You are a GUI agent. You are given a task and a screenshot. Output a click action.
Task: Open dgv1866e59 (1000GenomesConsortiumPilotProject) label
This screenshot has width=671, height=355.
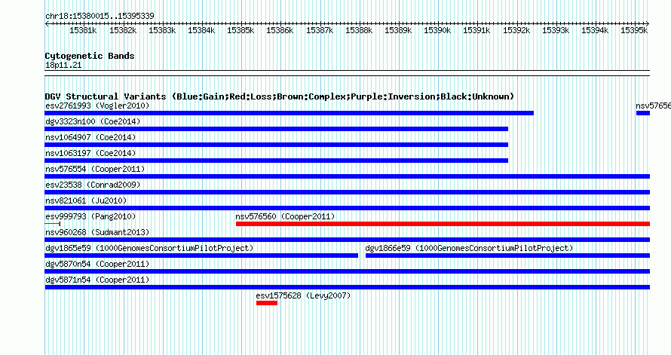469,248
